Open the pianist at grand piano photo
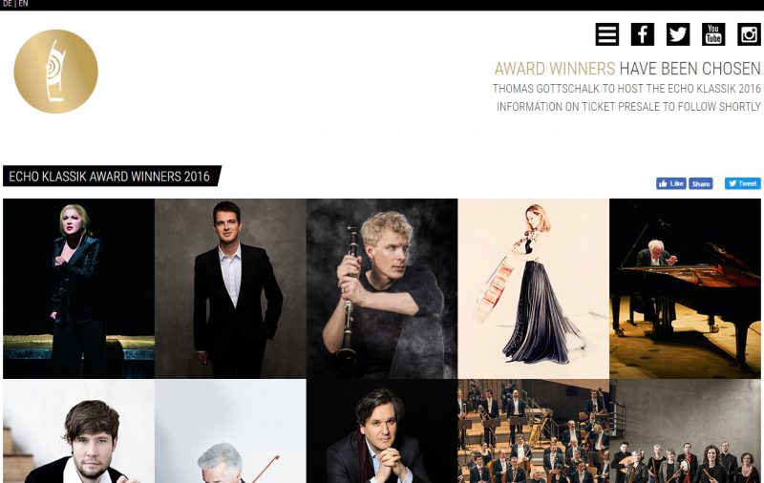 (x=685, y=288)
